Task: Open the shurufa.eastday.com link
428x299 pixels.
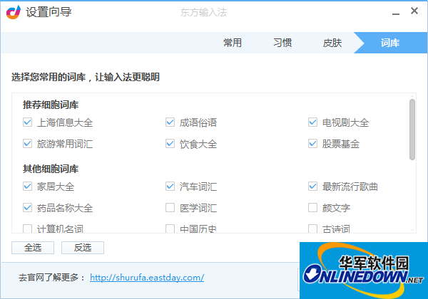Action: (147, 278)
